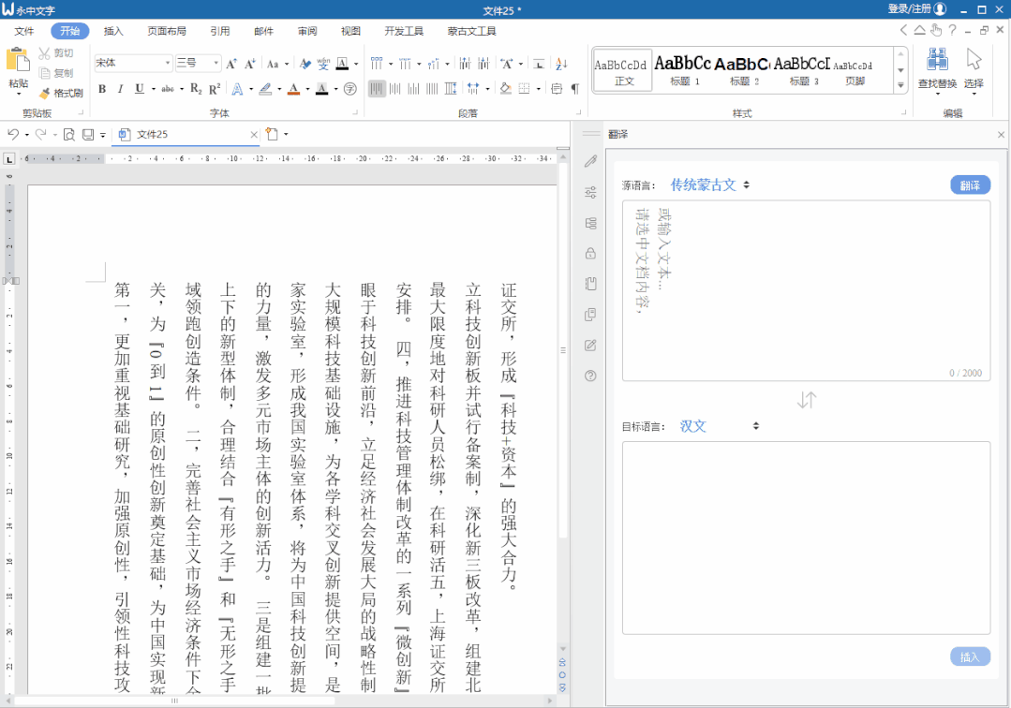
Task: Click the lock icon in the sidebar
Action: 590,253
